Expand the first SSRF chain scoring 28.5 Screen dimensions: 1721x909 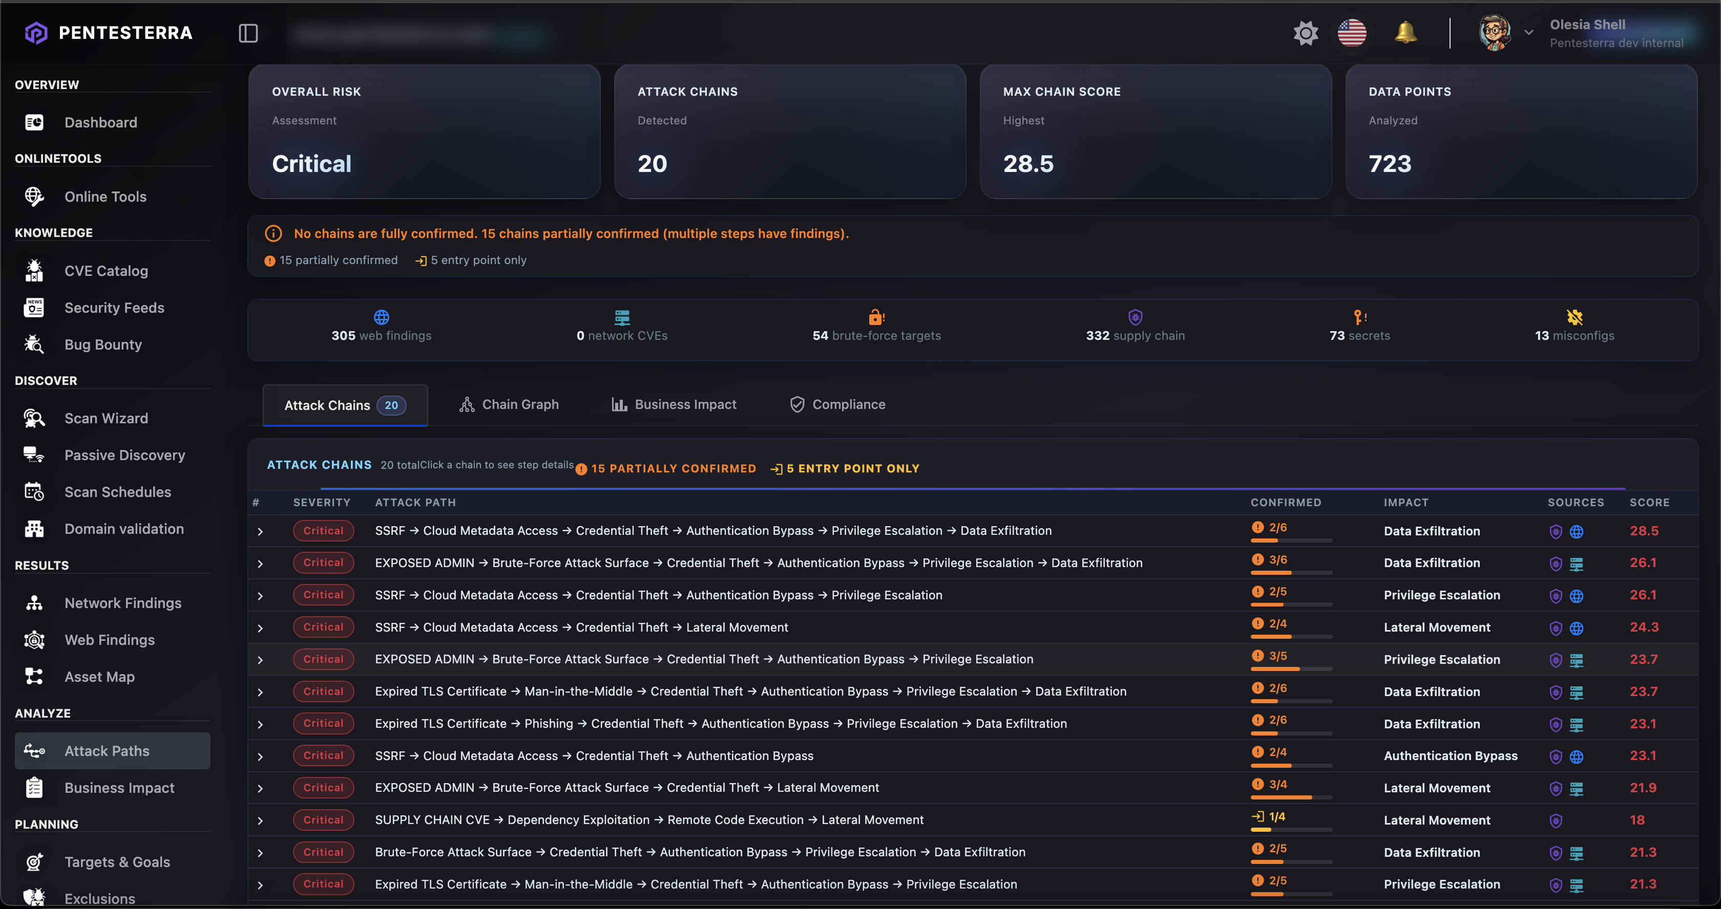pos(260,531)
